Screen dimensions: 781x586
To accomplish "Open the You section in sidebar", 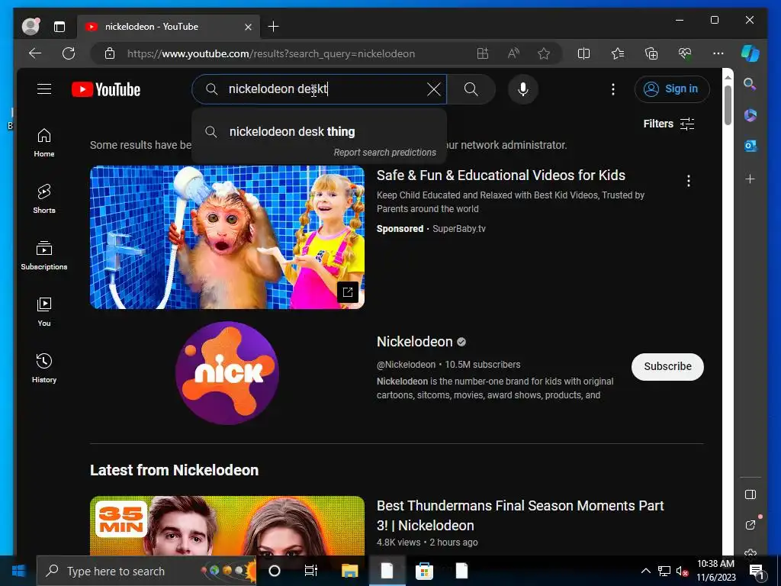I will (44, 312).
